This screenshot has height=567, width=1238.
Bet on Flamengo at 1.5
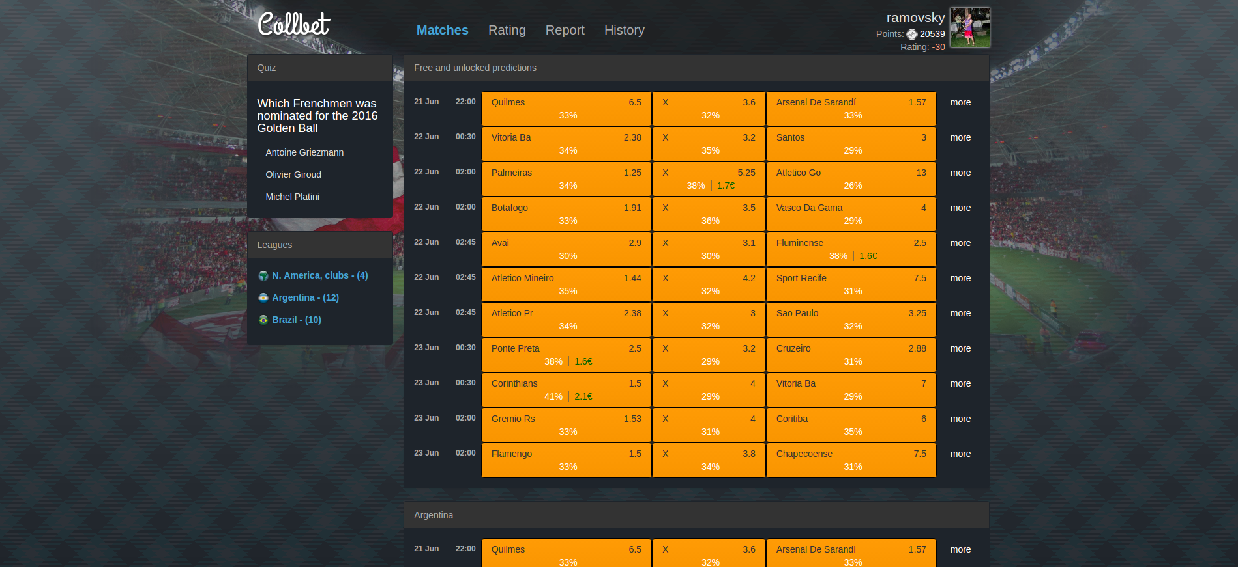(567, 460)
